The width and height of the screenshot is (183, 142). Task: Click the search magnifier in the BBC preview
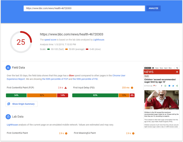177,68
